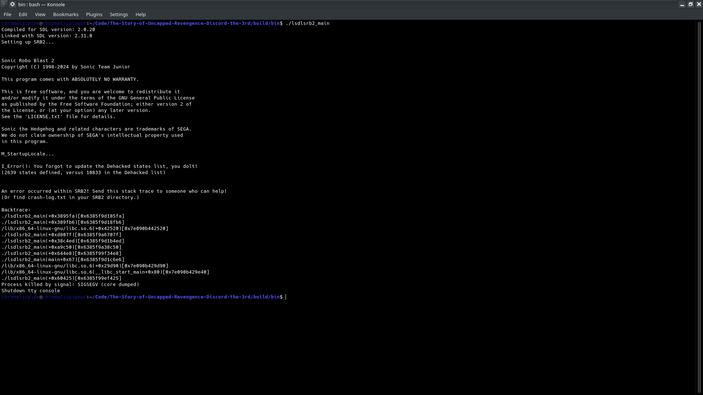703x395 pixels.
Task: Click the terminal vertical scrollbar
Action: [x=699, y=207]
